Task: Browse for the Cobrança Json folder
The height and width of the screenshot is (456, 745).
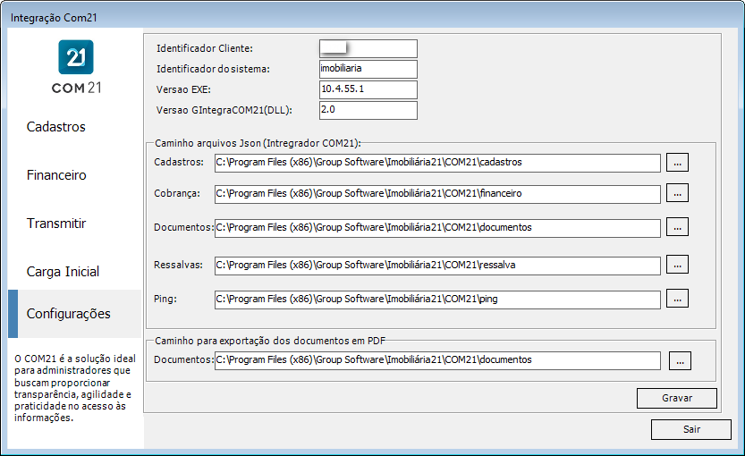Action: click(x=677, y=193)
